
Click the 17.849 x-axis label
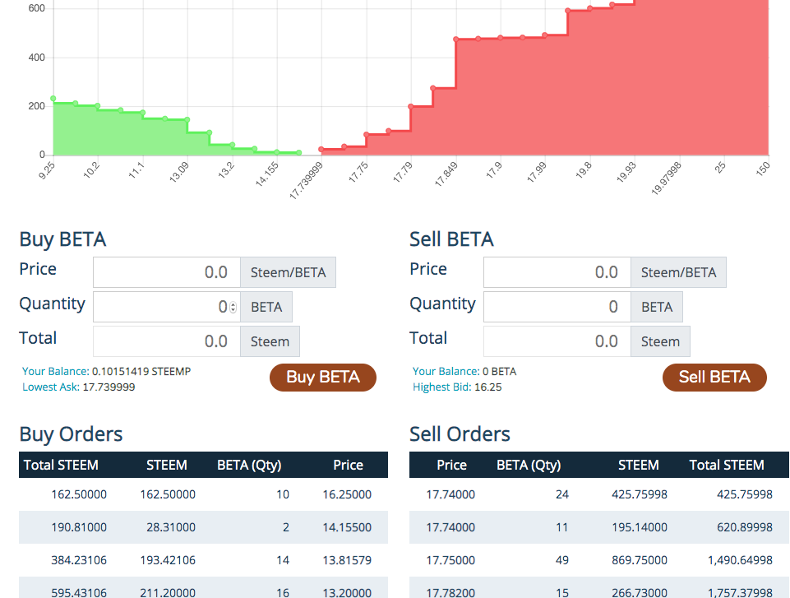pos(446,174)
